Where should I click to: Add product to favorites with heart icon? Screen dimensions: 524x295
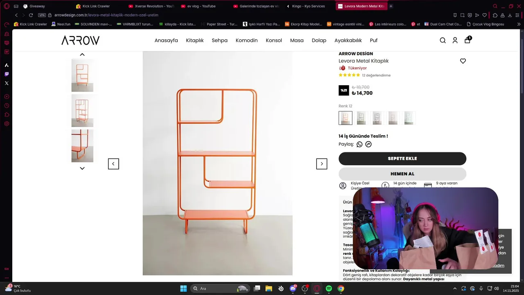pos(463,61)
